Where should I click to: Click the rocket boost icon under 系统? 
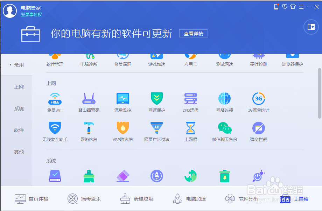tap(157, 176)
